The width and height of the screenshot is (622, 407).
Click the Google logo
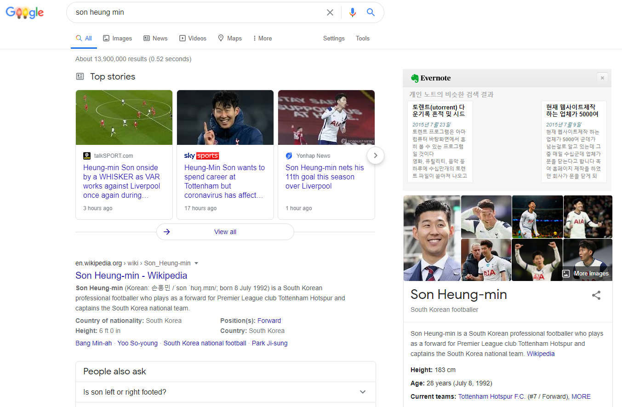point(25,12)
